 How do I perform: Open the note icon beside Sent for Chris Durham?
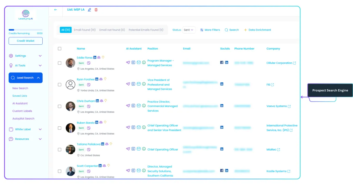[89, 106]
